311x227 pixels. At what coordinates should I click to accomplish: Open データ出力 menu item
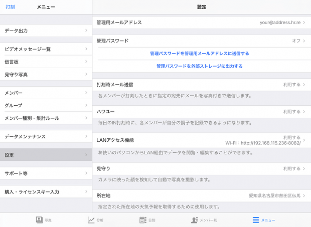[x=46, y=31]
